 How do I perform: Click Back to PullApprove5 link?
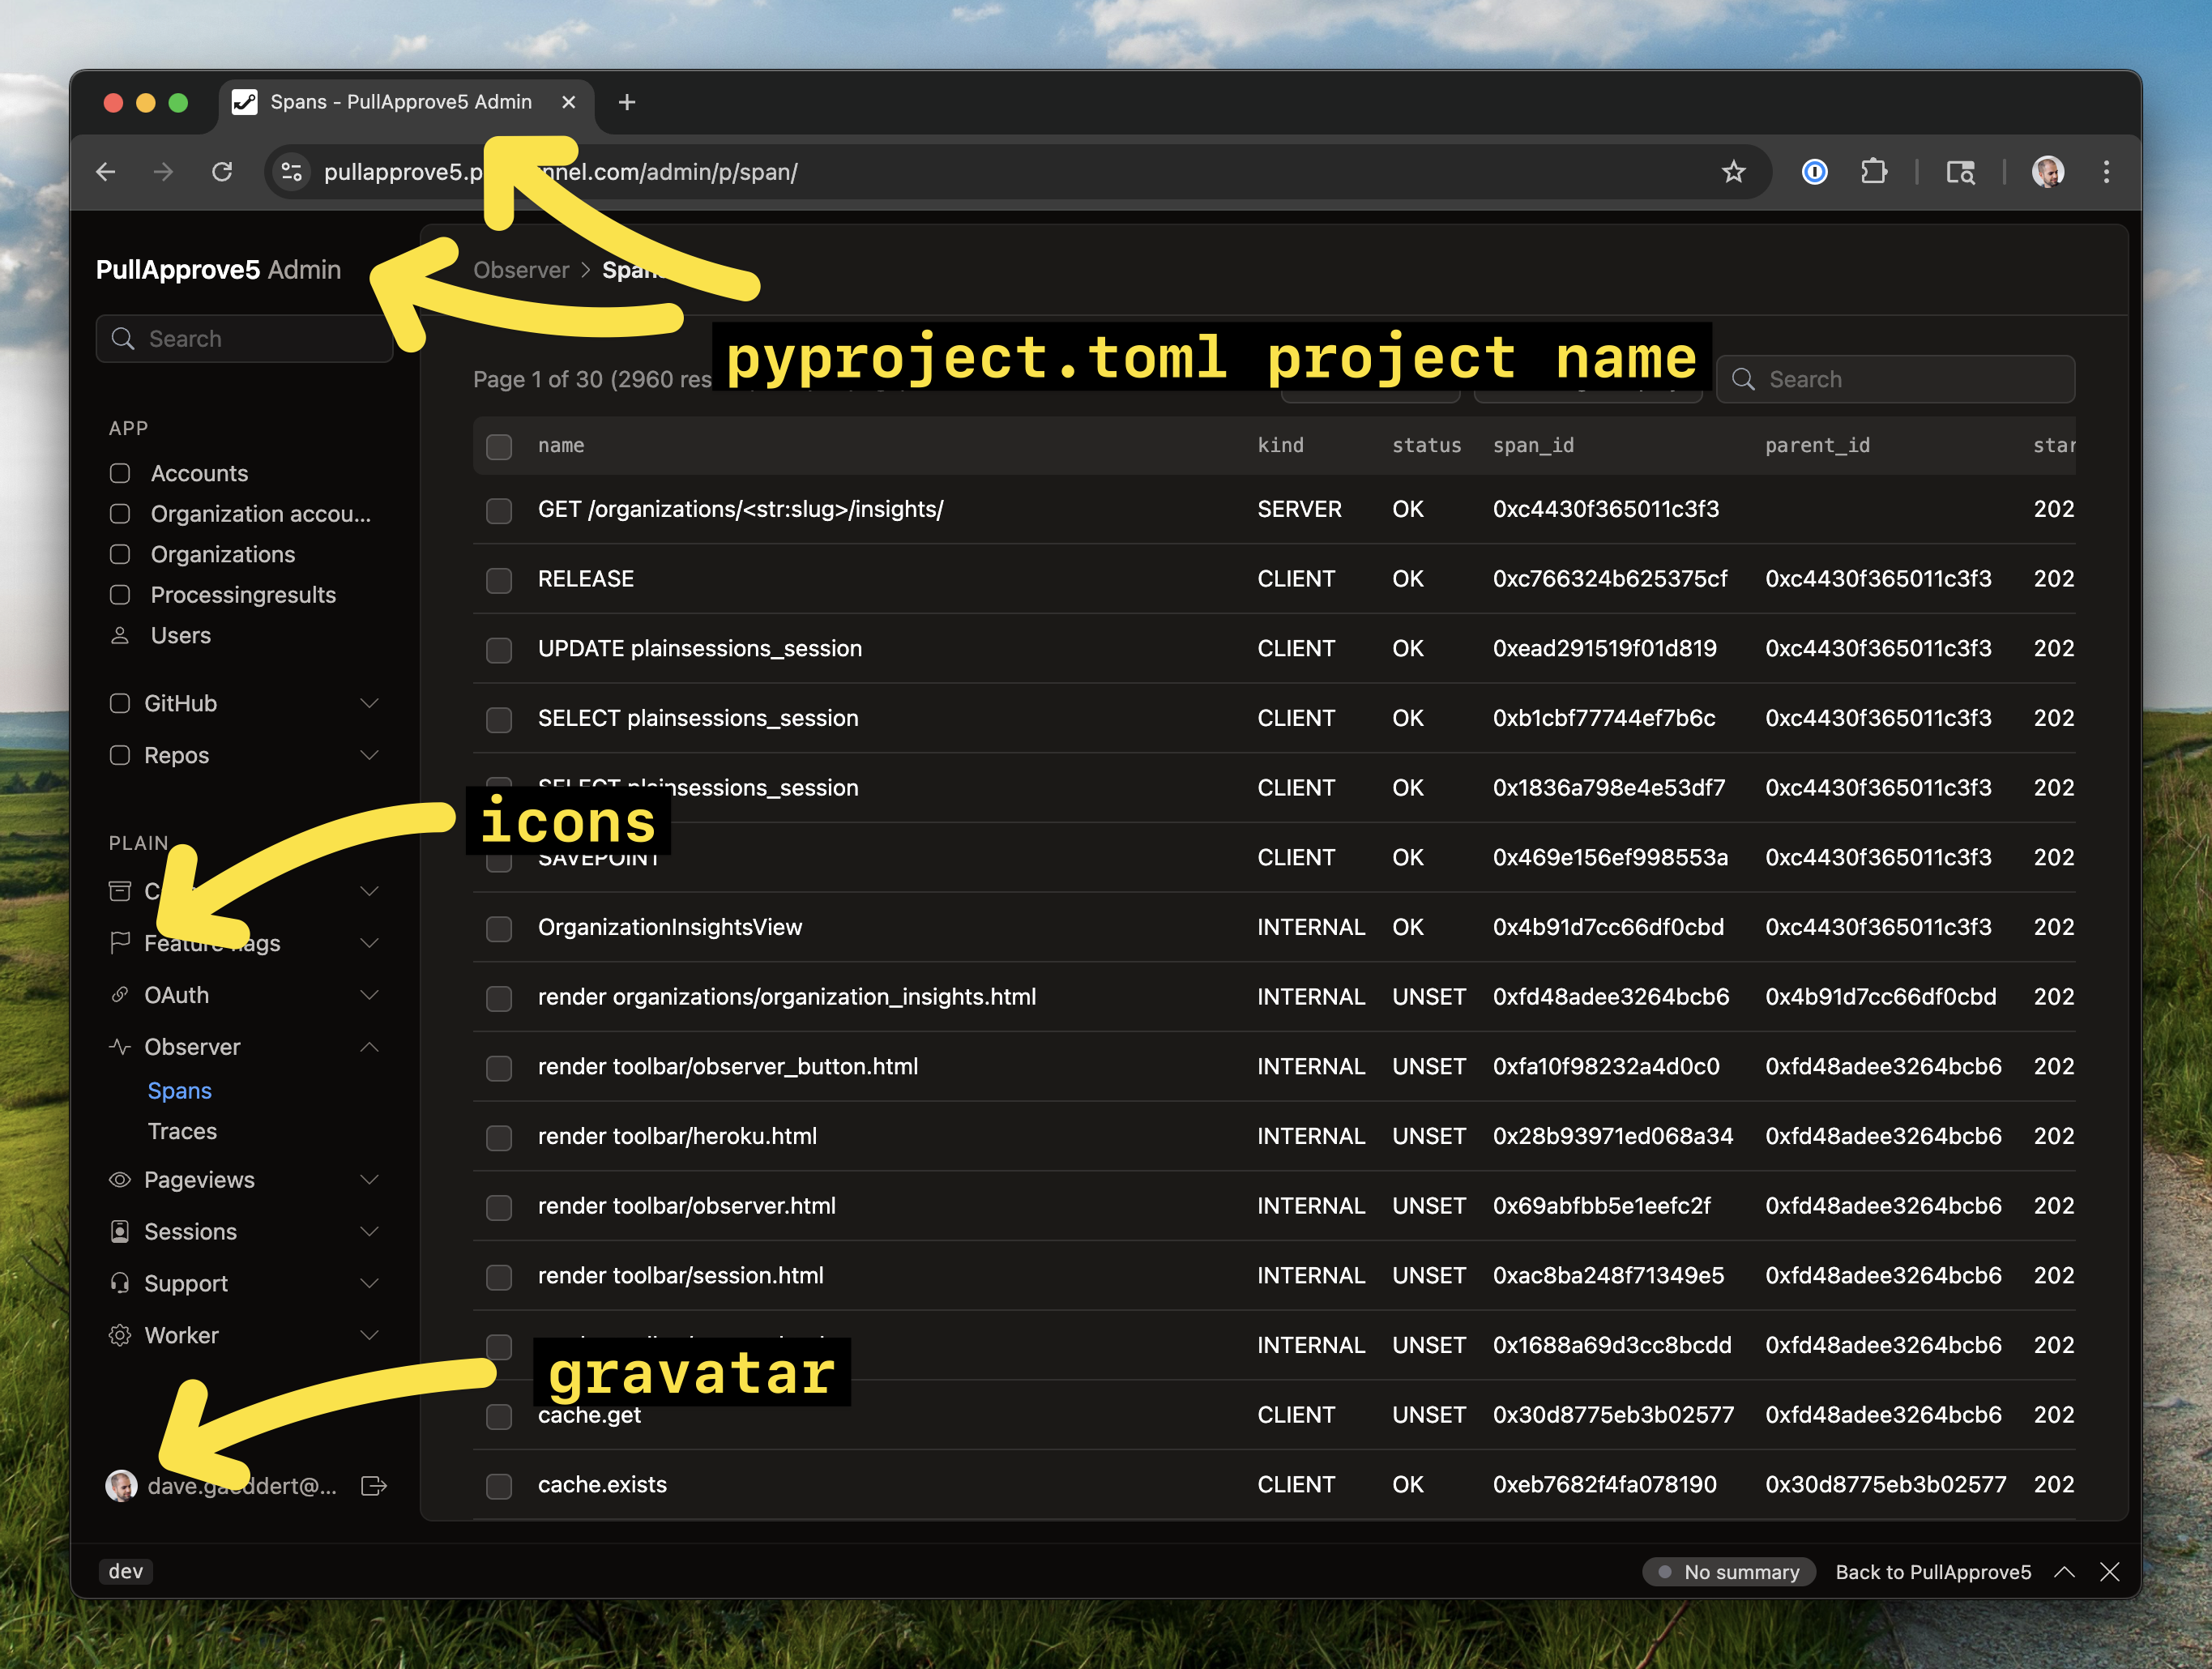click(1933, 1572)
